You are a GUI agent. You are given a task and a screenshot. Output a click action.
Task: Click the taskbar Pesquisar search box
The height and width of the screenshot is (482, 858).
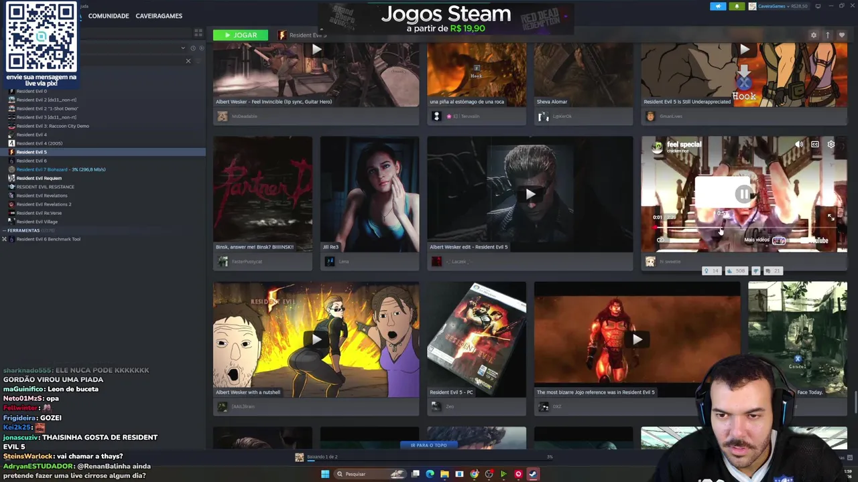pos(371,474)
